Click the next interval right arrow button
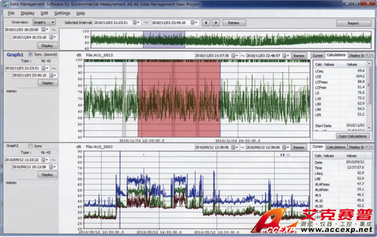This screenshot has width=377, height=237. point(216,23)
